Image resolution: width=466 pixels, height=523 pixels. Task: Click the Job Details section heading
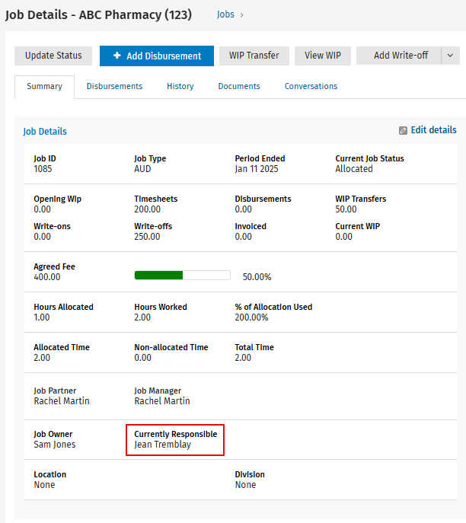click(x=45, y=132)
